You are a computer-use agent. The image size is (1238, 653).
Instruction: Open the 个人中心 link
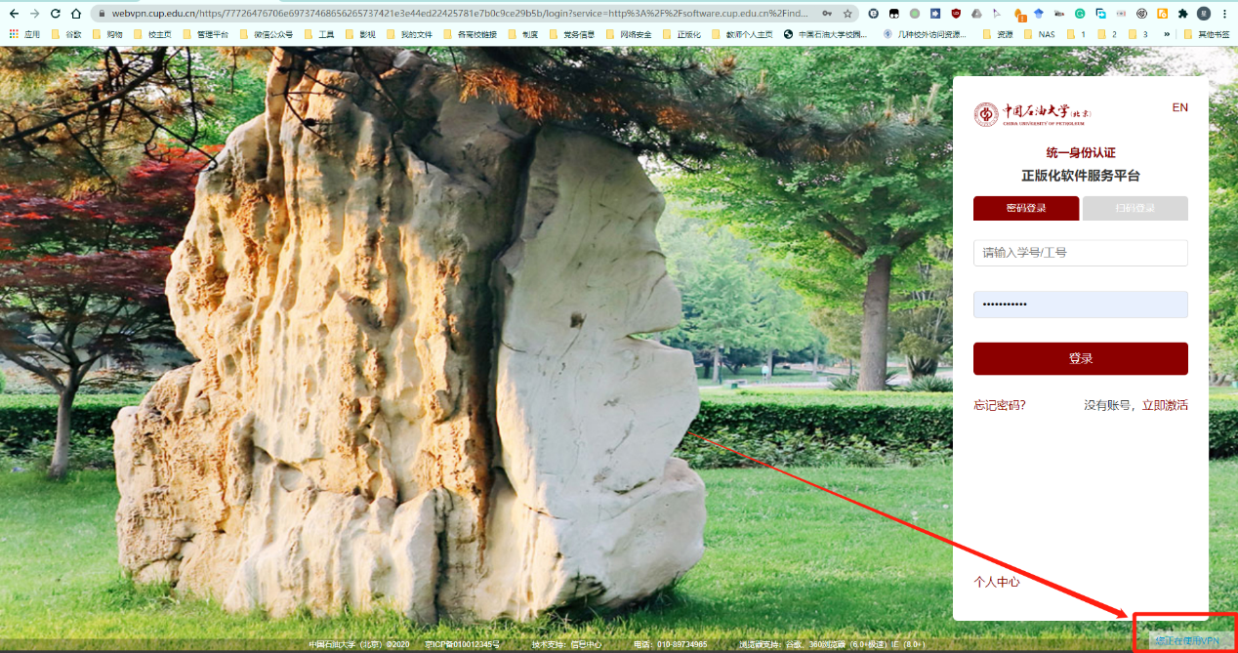(997, 582)
